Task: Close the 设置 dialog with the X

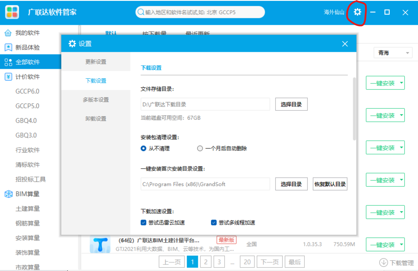Action: [345, 44]
